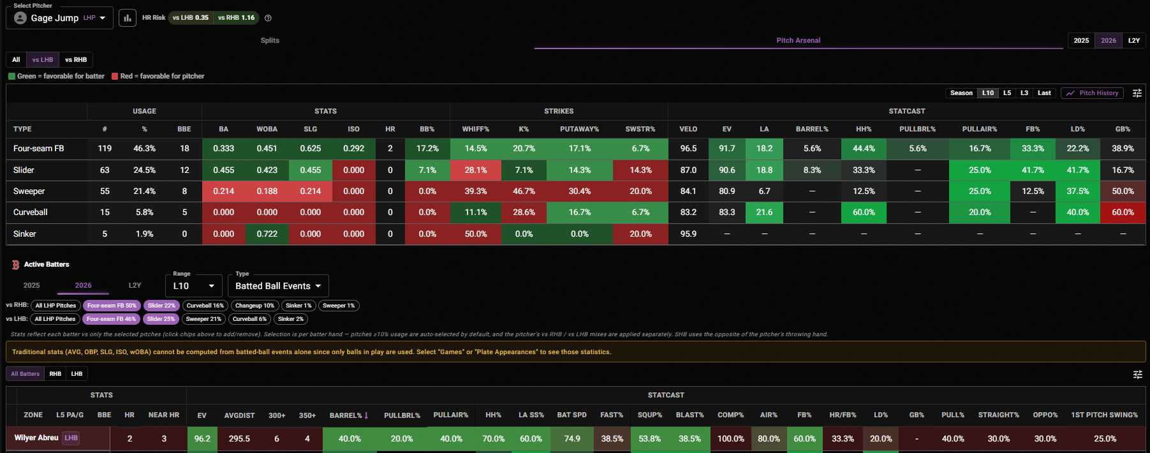Image resolution: width=1150 pixels, height=453 pixels.
Task: Select the Wilyer Abreu batter row
Action: coord(575,439)
